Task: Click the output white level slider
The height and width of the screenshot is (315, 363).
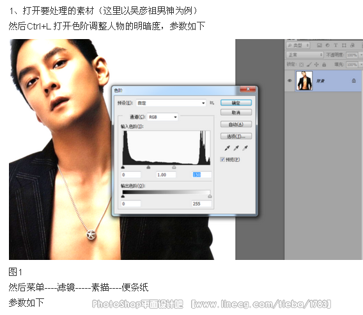Action: point(210,197)
